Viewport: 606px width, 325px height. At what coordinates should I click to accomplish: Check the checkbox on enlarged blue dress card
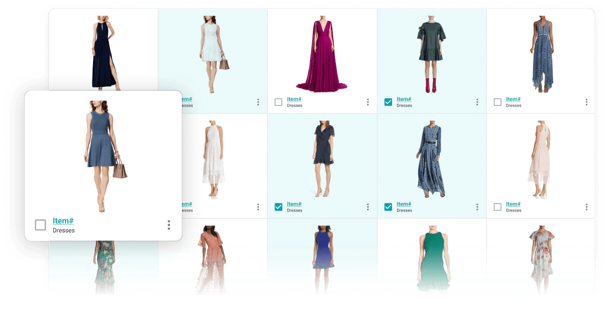[x=40, y=225]
